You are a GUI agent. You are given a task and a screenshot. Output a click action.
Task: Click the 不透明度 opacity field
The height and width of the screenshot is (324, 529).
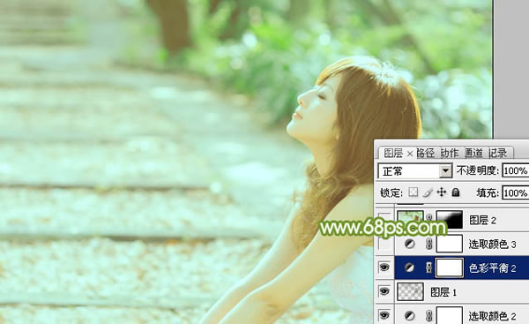tap(516, 171)
